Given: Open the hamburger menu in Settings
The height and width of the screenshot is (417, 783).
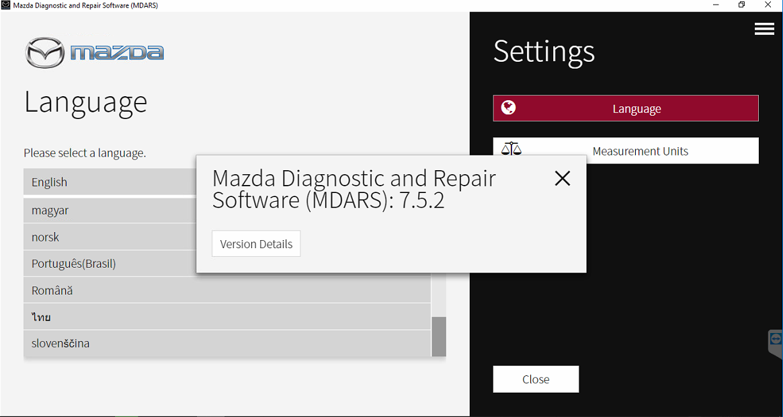Looking at the screenshot, I should 764,29.
